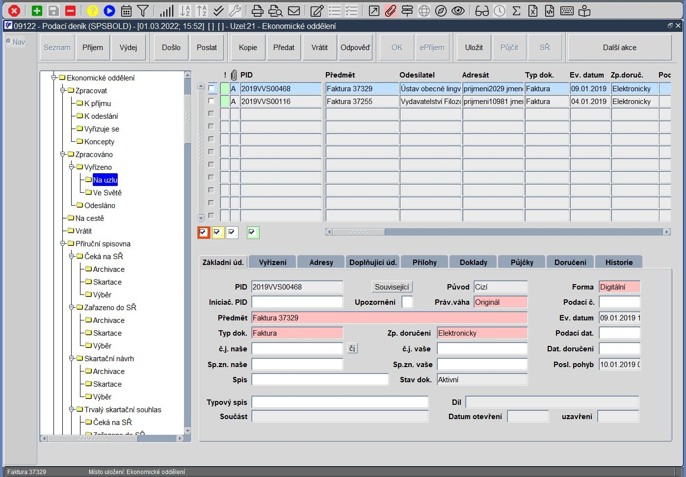Collapse the Čeká na SŘ tree node
Screen dimensions: 686x477
coord(72,256)
